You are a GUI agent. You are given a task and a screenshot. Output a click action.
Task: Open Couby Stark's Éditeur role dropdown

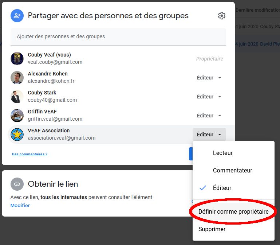[209, 97]
